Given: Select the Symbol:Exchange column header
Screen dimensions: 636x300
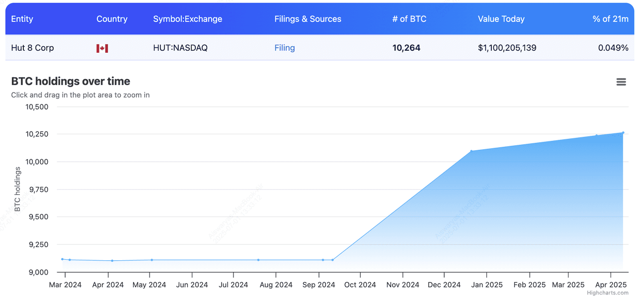Looking at the screenshot, I should (187, 19).
